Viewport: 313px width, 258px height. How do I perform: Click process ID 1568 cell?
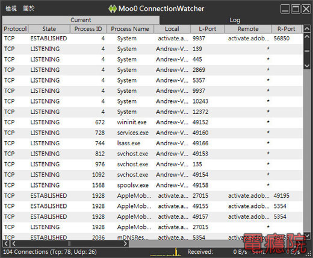[98, 185]
